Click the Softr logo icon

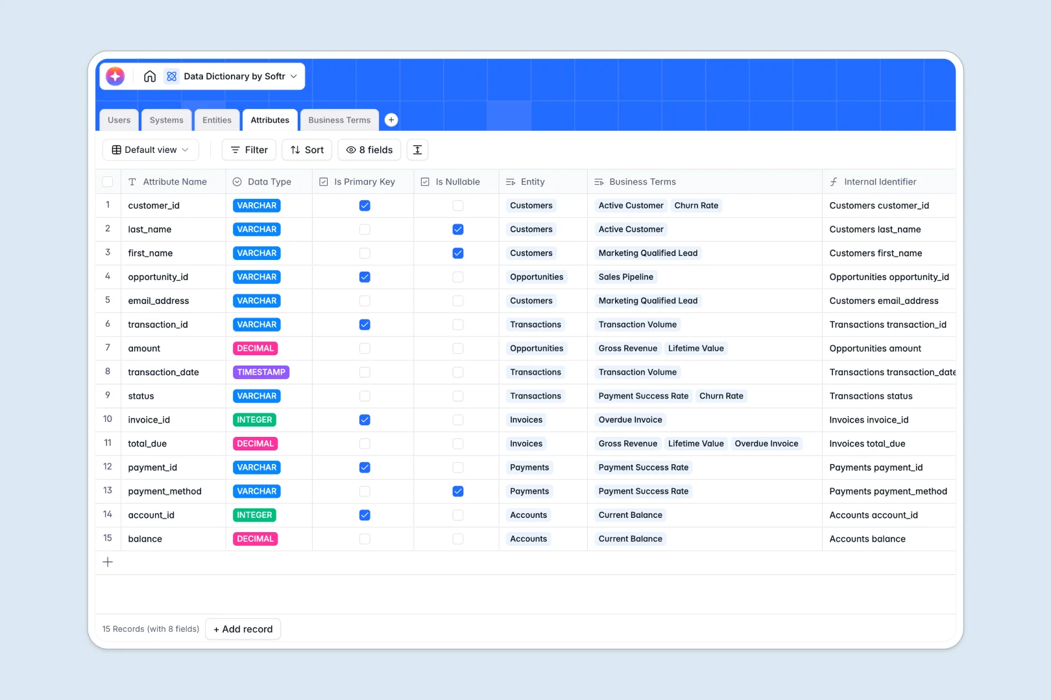[x=115, y=76]
